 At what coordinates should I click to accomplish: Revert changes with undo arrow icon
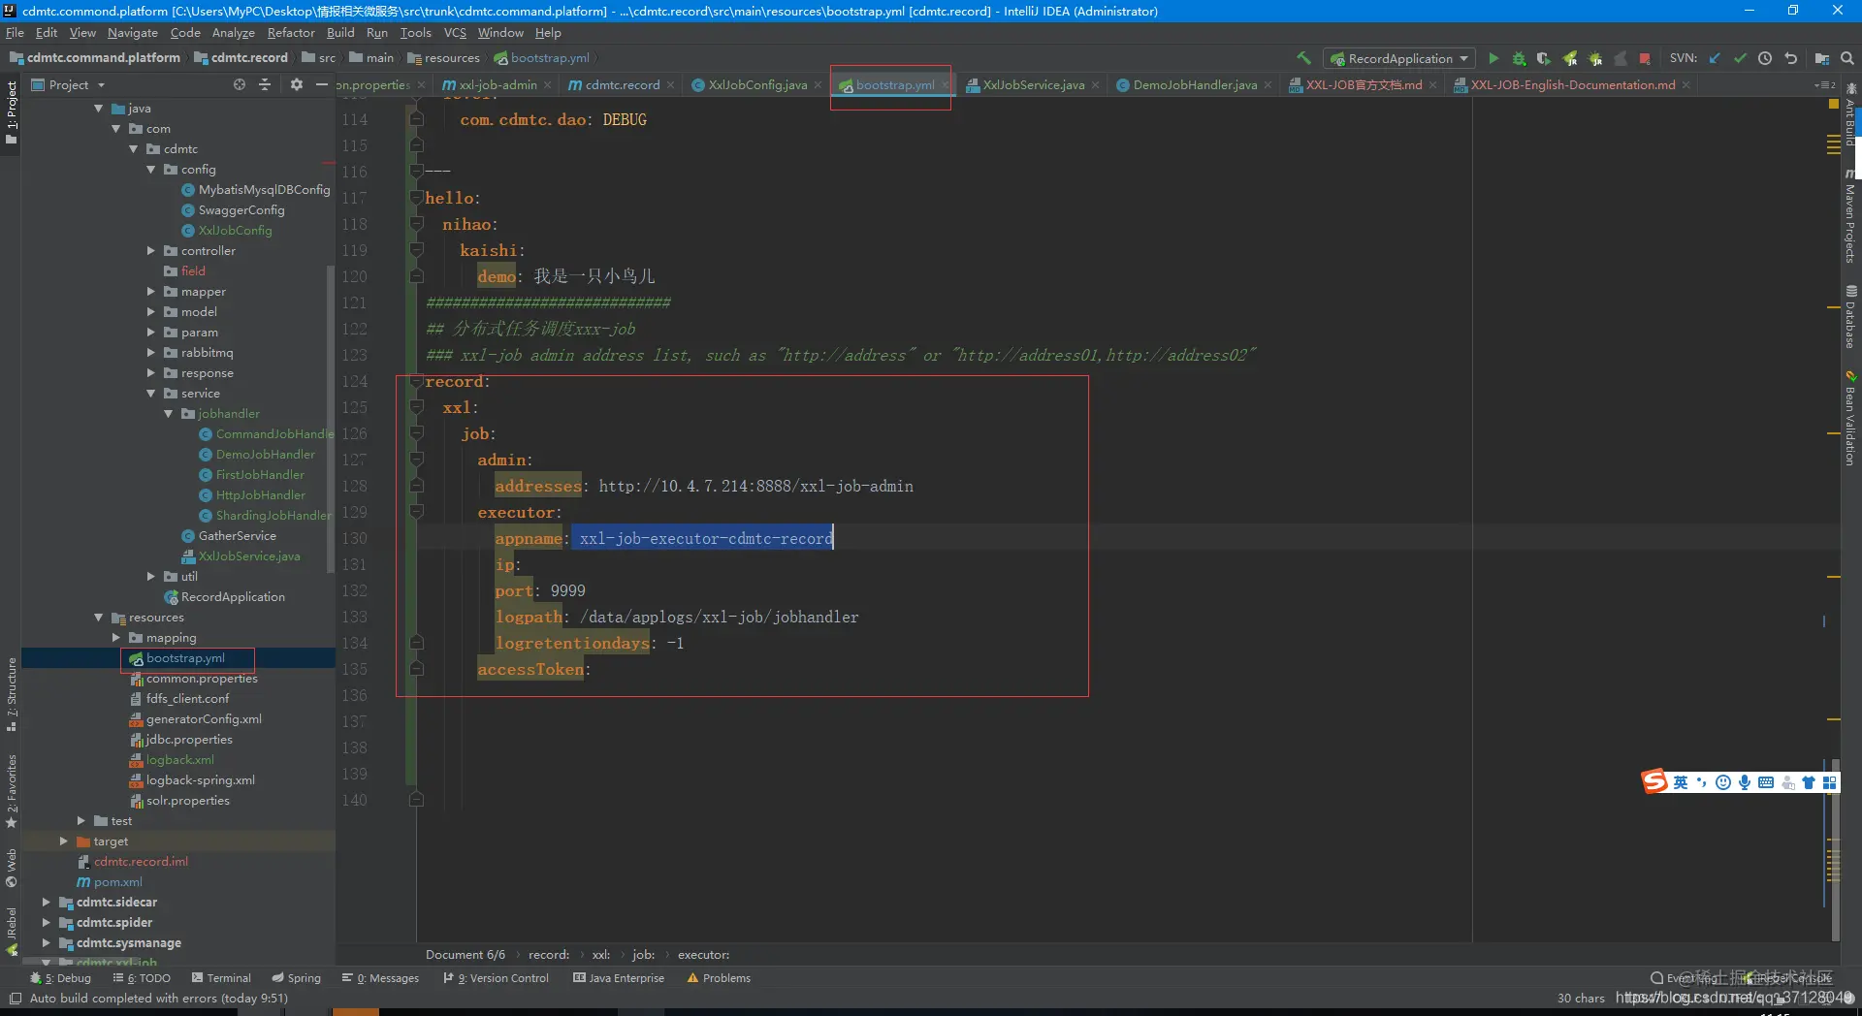1790,58
